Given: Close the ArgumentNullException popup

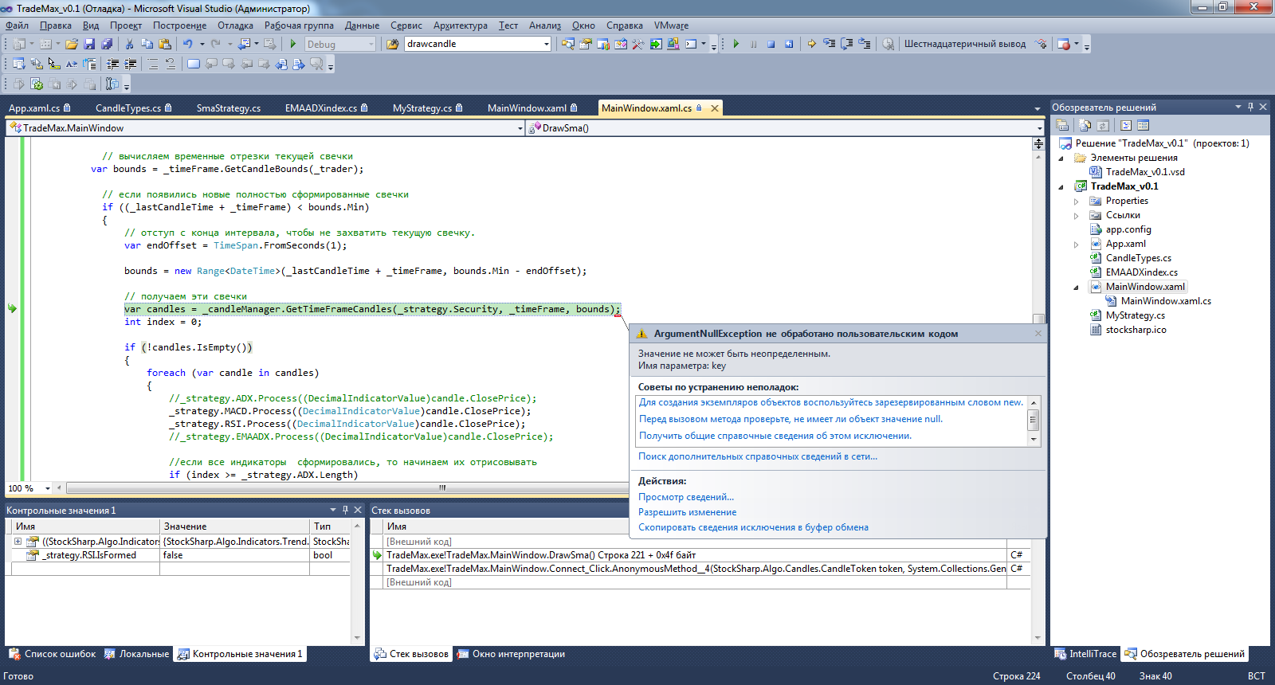Looking at the screenshot, I should coord(1038,333).
